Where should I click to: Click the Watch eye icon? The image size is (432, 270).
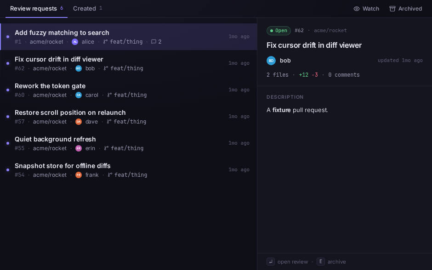357,9
